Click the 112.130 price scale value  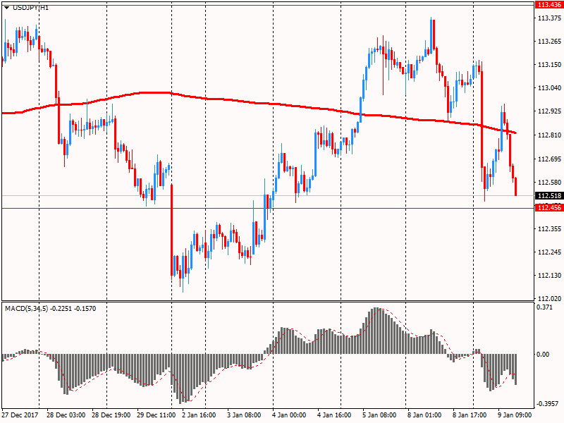pyautogui.click(x=549, y=276)
